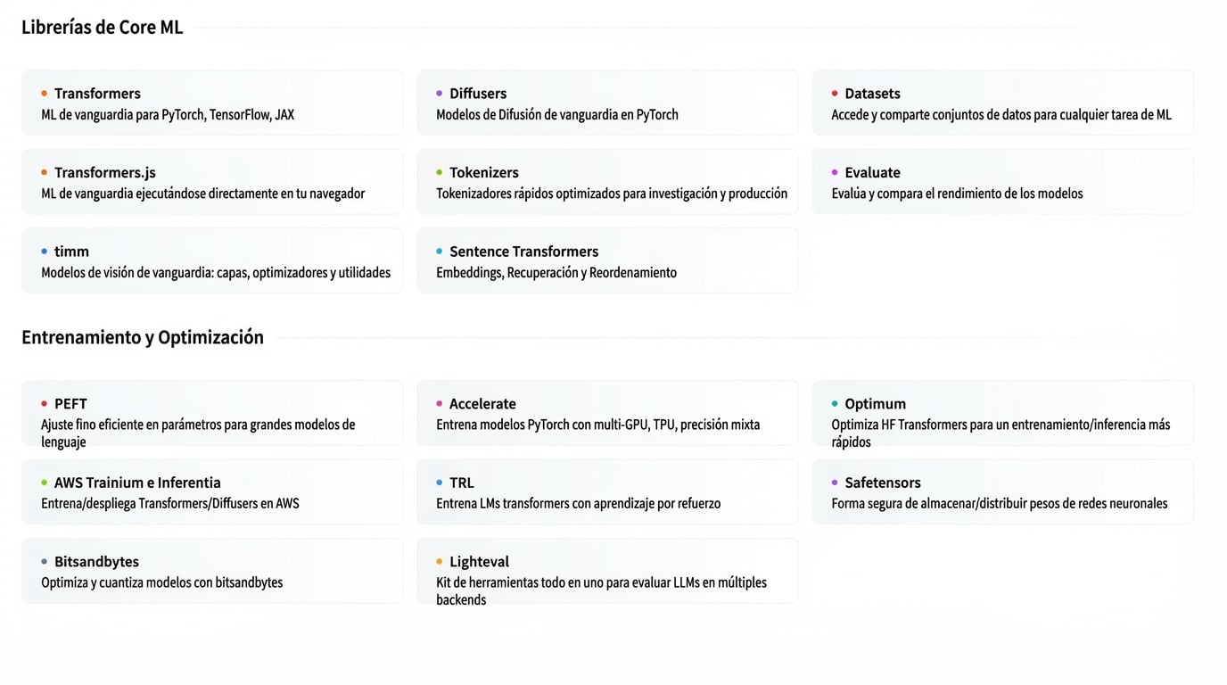The image size is (1227, 685).
Task: Click the red dot beside Datasets
Action: point(835,94)
